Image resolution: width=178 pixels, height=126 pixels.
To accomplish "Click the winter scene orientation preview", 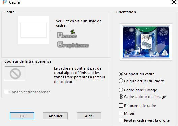I will (146, 42).
